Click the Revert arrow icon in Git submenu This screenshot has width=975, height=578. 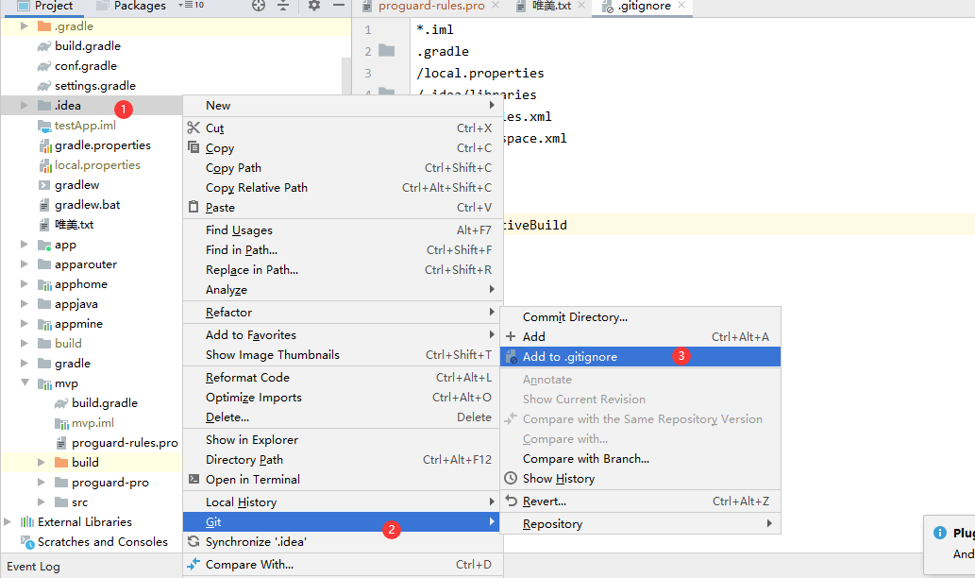coord(512,501)
